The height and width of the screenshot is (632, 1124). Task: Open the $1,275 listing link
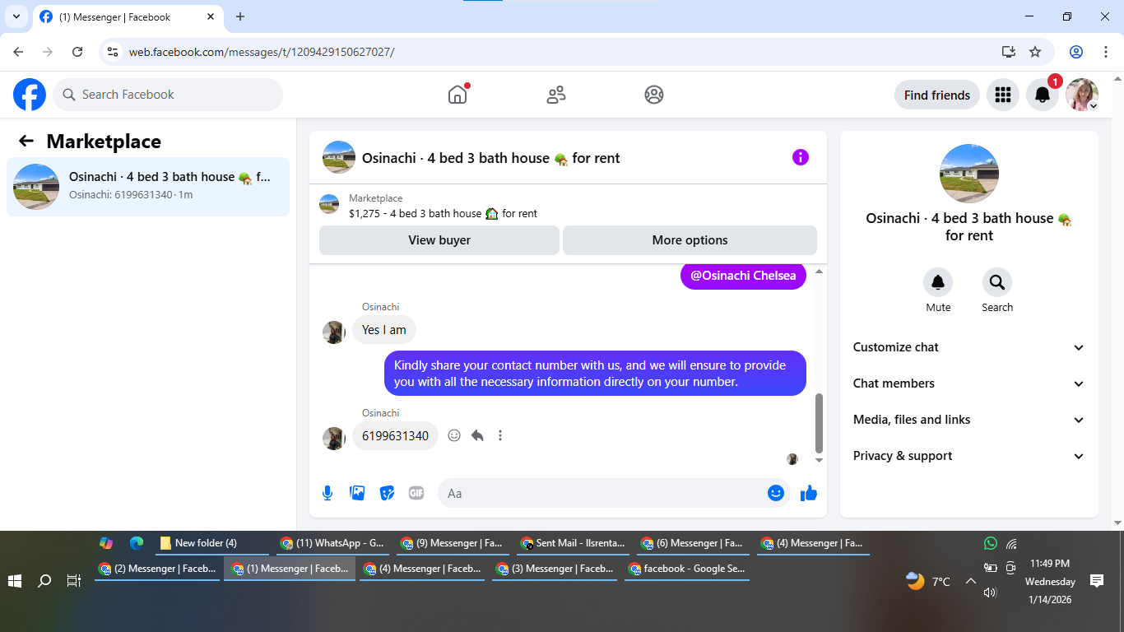pos(443,213)
